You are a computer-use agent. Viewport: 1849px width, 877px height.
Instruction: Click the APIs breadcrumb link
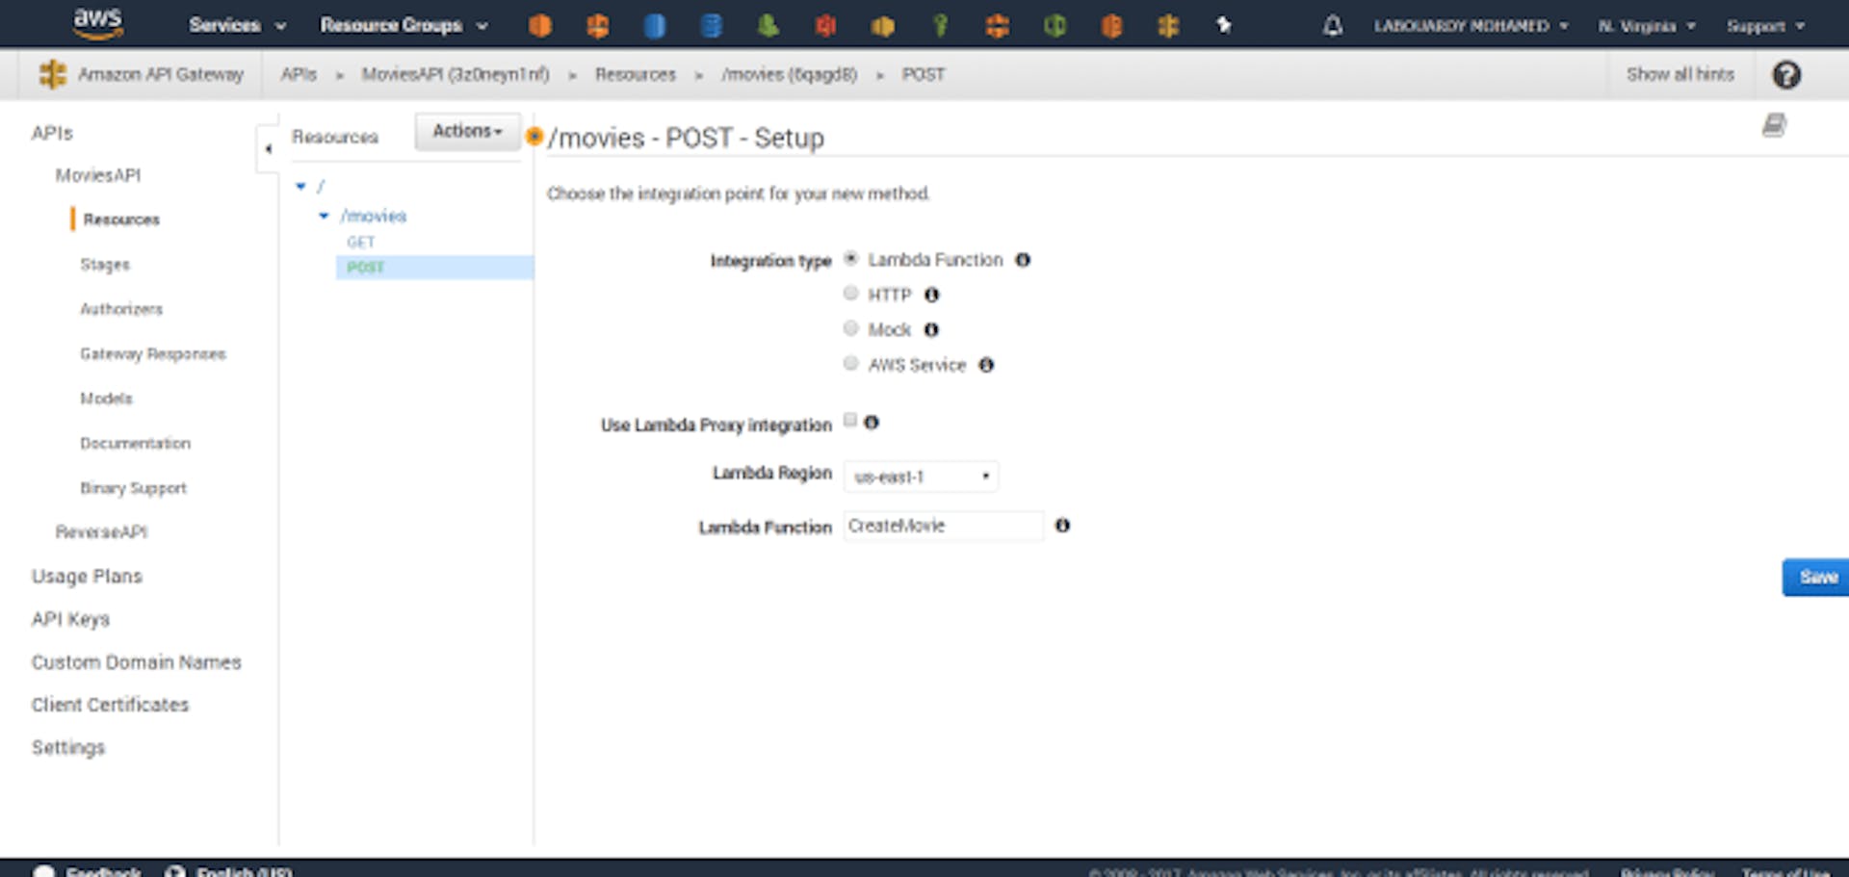coord(299,74)
